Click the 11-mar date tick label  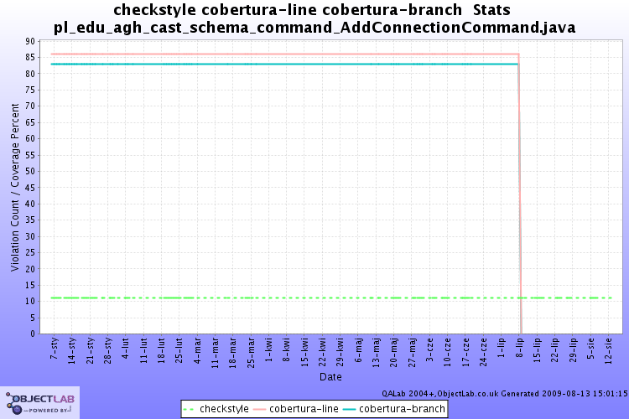[x=216, y=353]
